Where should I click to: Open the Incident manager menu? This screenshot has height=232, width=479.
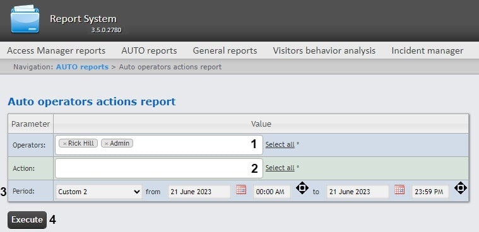tap(427, 50)
